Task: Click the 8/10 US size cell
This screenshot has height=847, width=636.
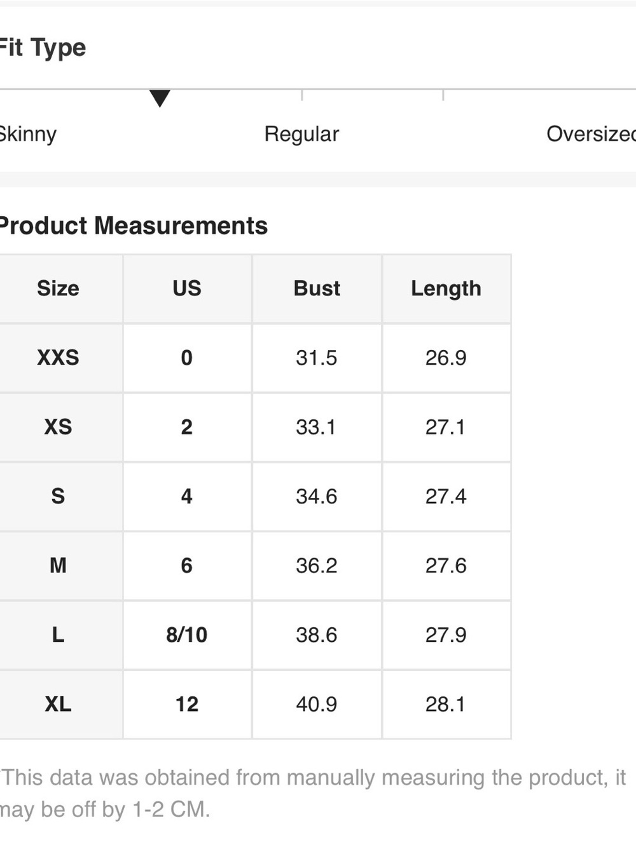Action: (x=187, y=635)
